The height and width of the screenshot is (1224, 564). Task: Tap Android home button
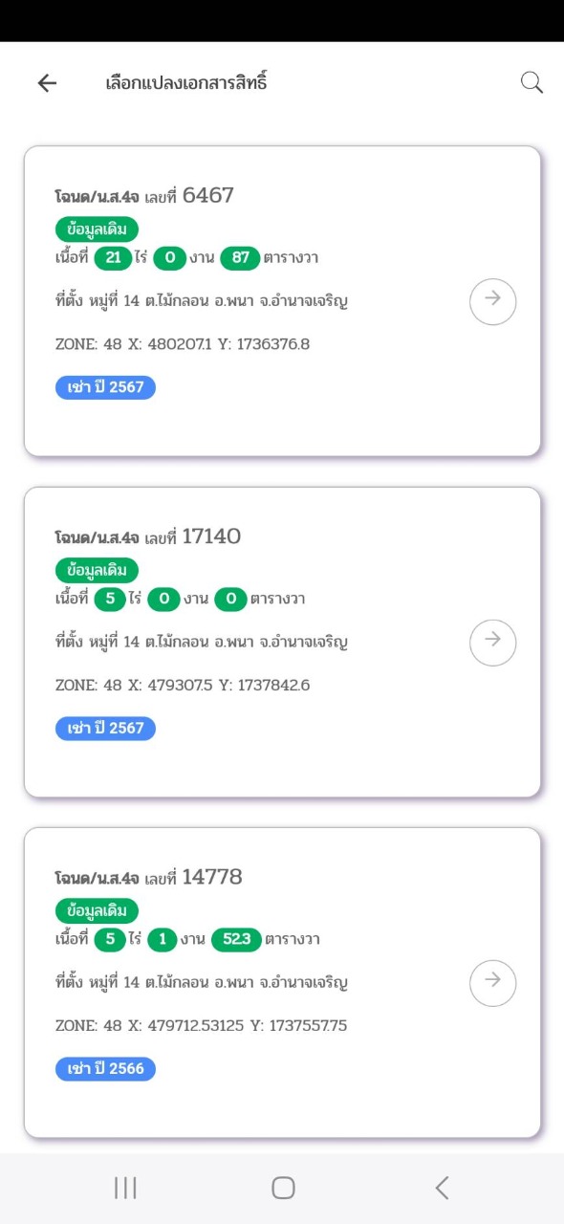pyautogui.click(x=283, y=1188)
